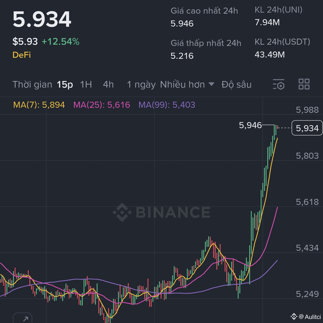Open the Nhiều hơn interval dropdown
The height and width of the screenshot is (323, 323).
[x=187, y=85]
